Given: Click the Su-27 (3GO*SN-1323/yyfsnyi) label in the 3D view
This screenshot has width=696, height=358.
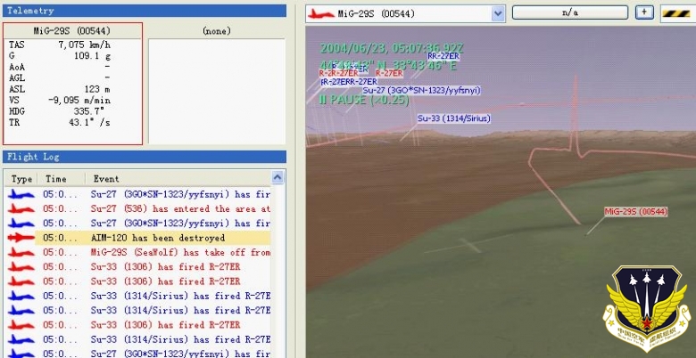Looking at the screenshot, I should (421, 90).
